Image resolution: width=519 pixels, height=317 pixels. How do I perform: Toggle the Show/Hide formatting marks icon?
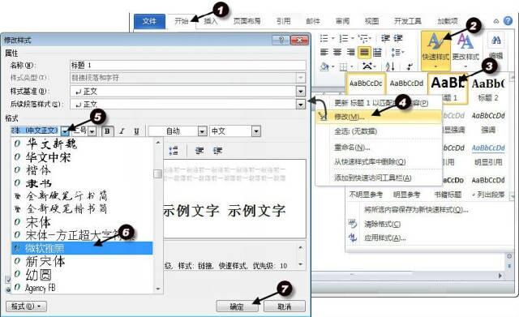point(410,66)
